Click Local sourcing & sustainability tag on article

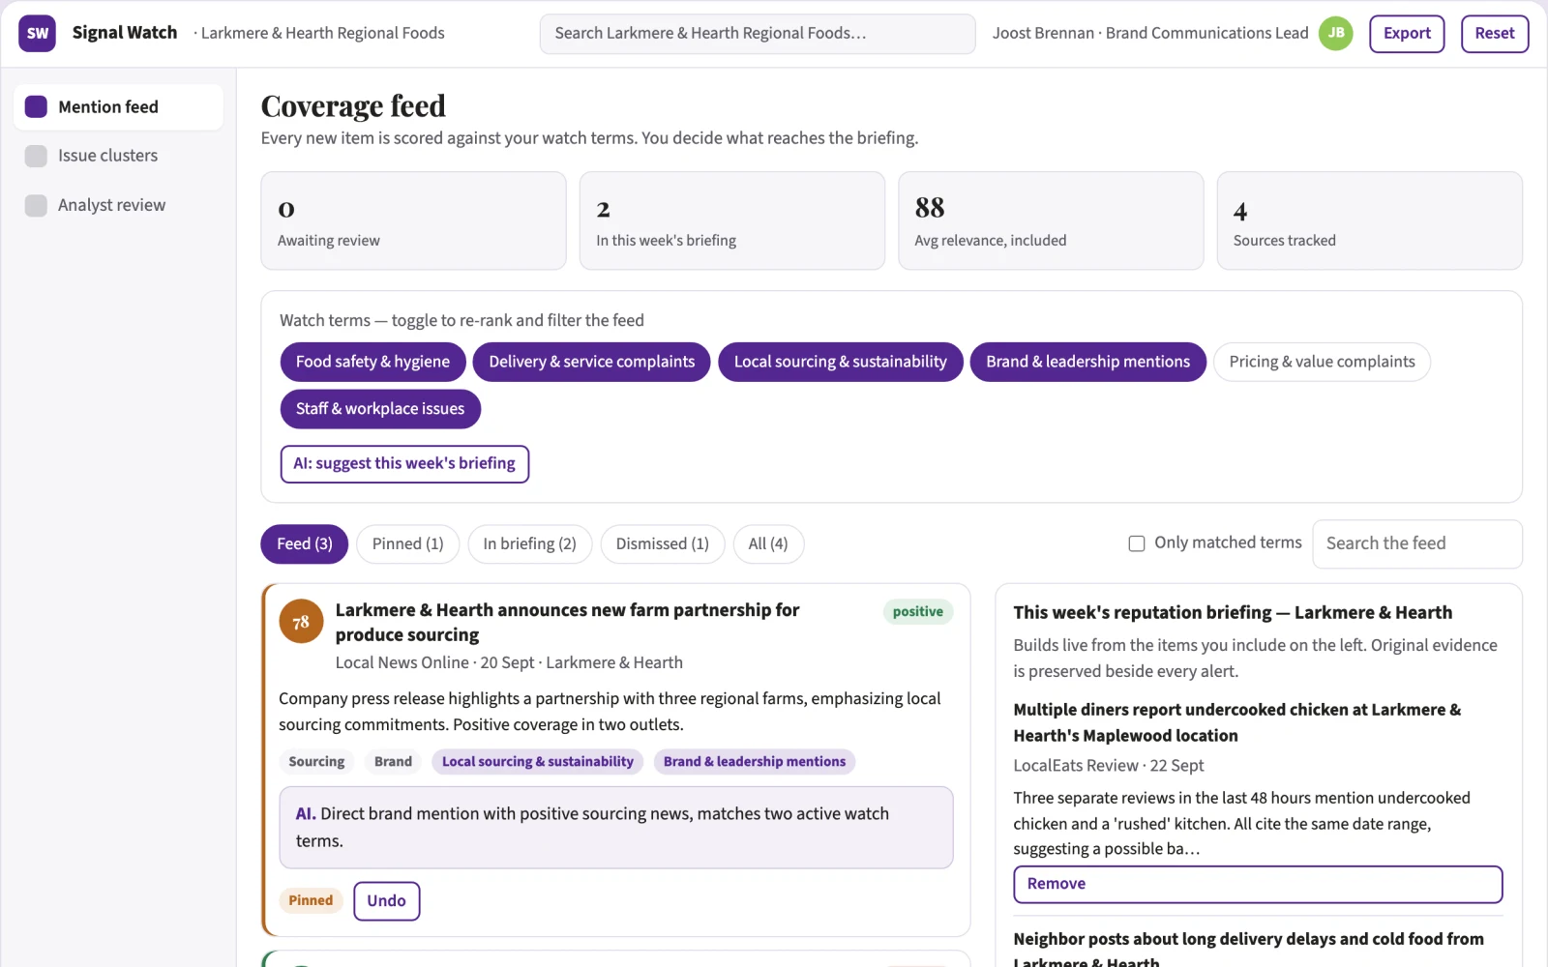coord(538,762)
